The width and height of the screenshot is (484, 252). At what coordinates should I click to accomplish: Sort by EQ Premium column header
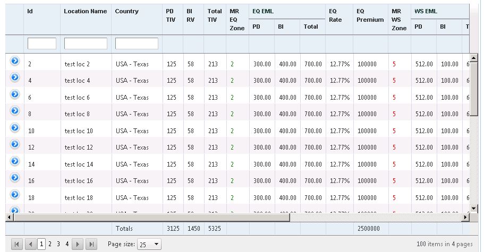pyautogui.click(x=370, y=15)
